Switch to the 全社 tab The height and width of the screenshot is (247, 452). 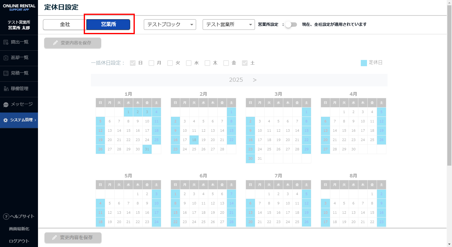point(65,25)
